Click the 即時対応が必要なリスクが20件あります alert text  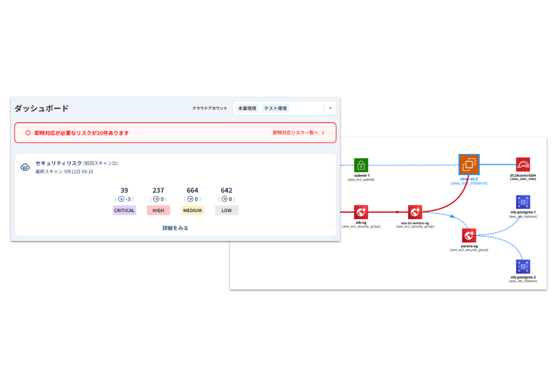(x=82, y=133)
